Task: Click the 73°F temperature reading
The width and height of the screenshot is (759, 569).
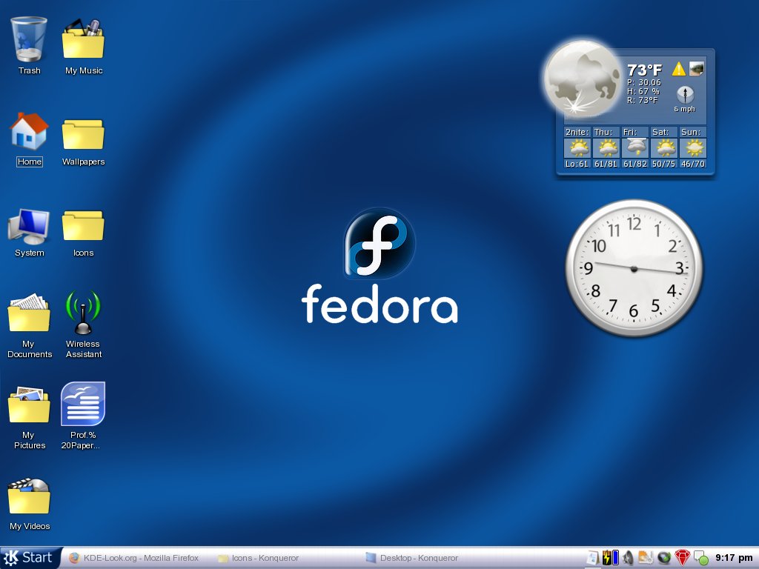Action: (x=644, y=70)
